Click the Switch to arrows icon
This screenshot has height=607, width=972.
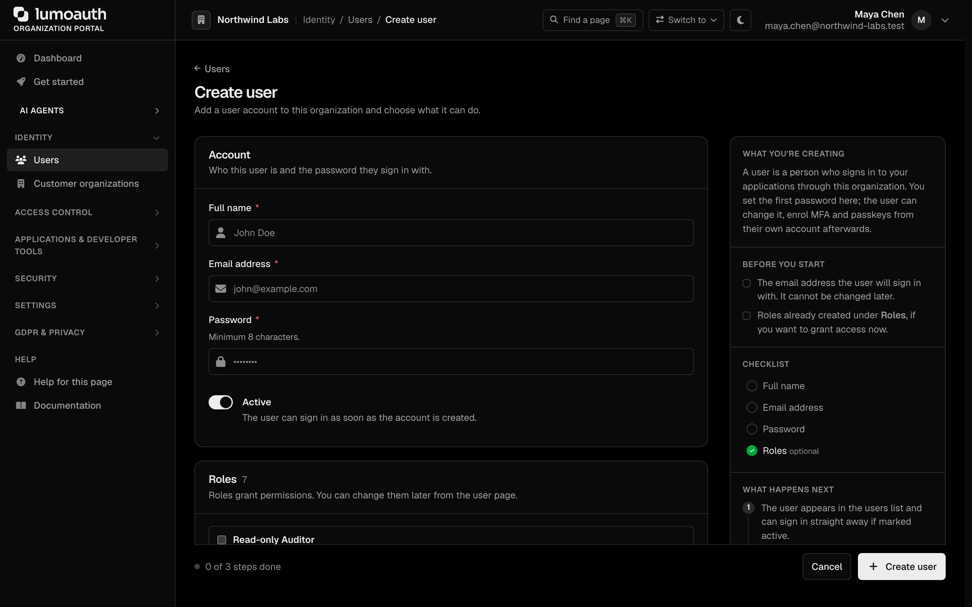point(659,20)
